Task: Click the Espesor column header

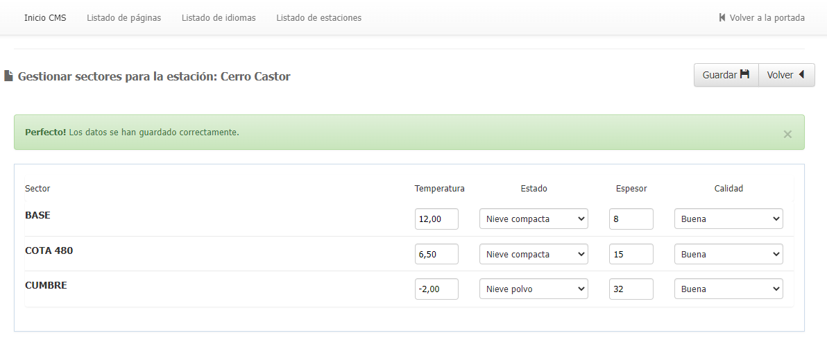Action: [x=631, y=189]
